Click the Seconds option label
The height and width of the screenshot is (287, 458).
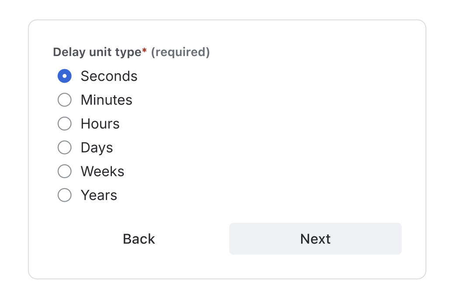pyautogui.click(x=109, y=76)
